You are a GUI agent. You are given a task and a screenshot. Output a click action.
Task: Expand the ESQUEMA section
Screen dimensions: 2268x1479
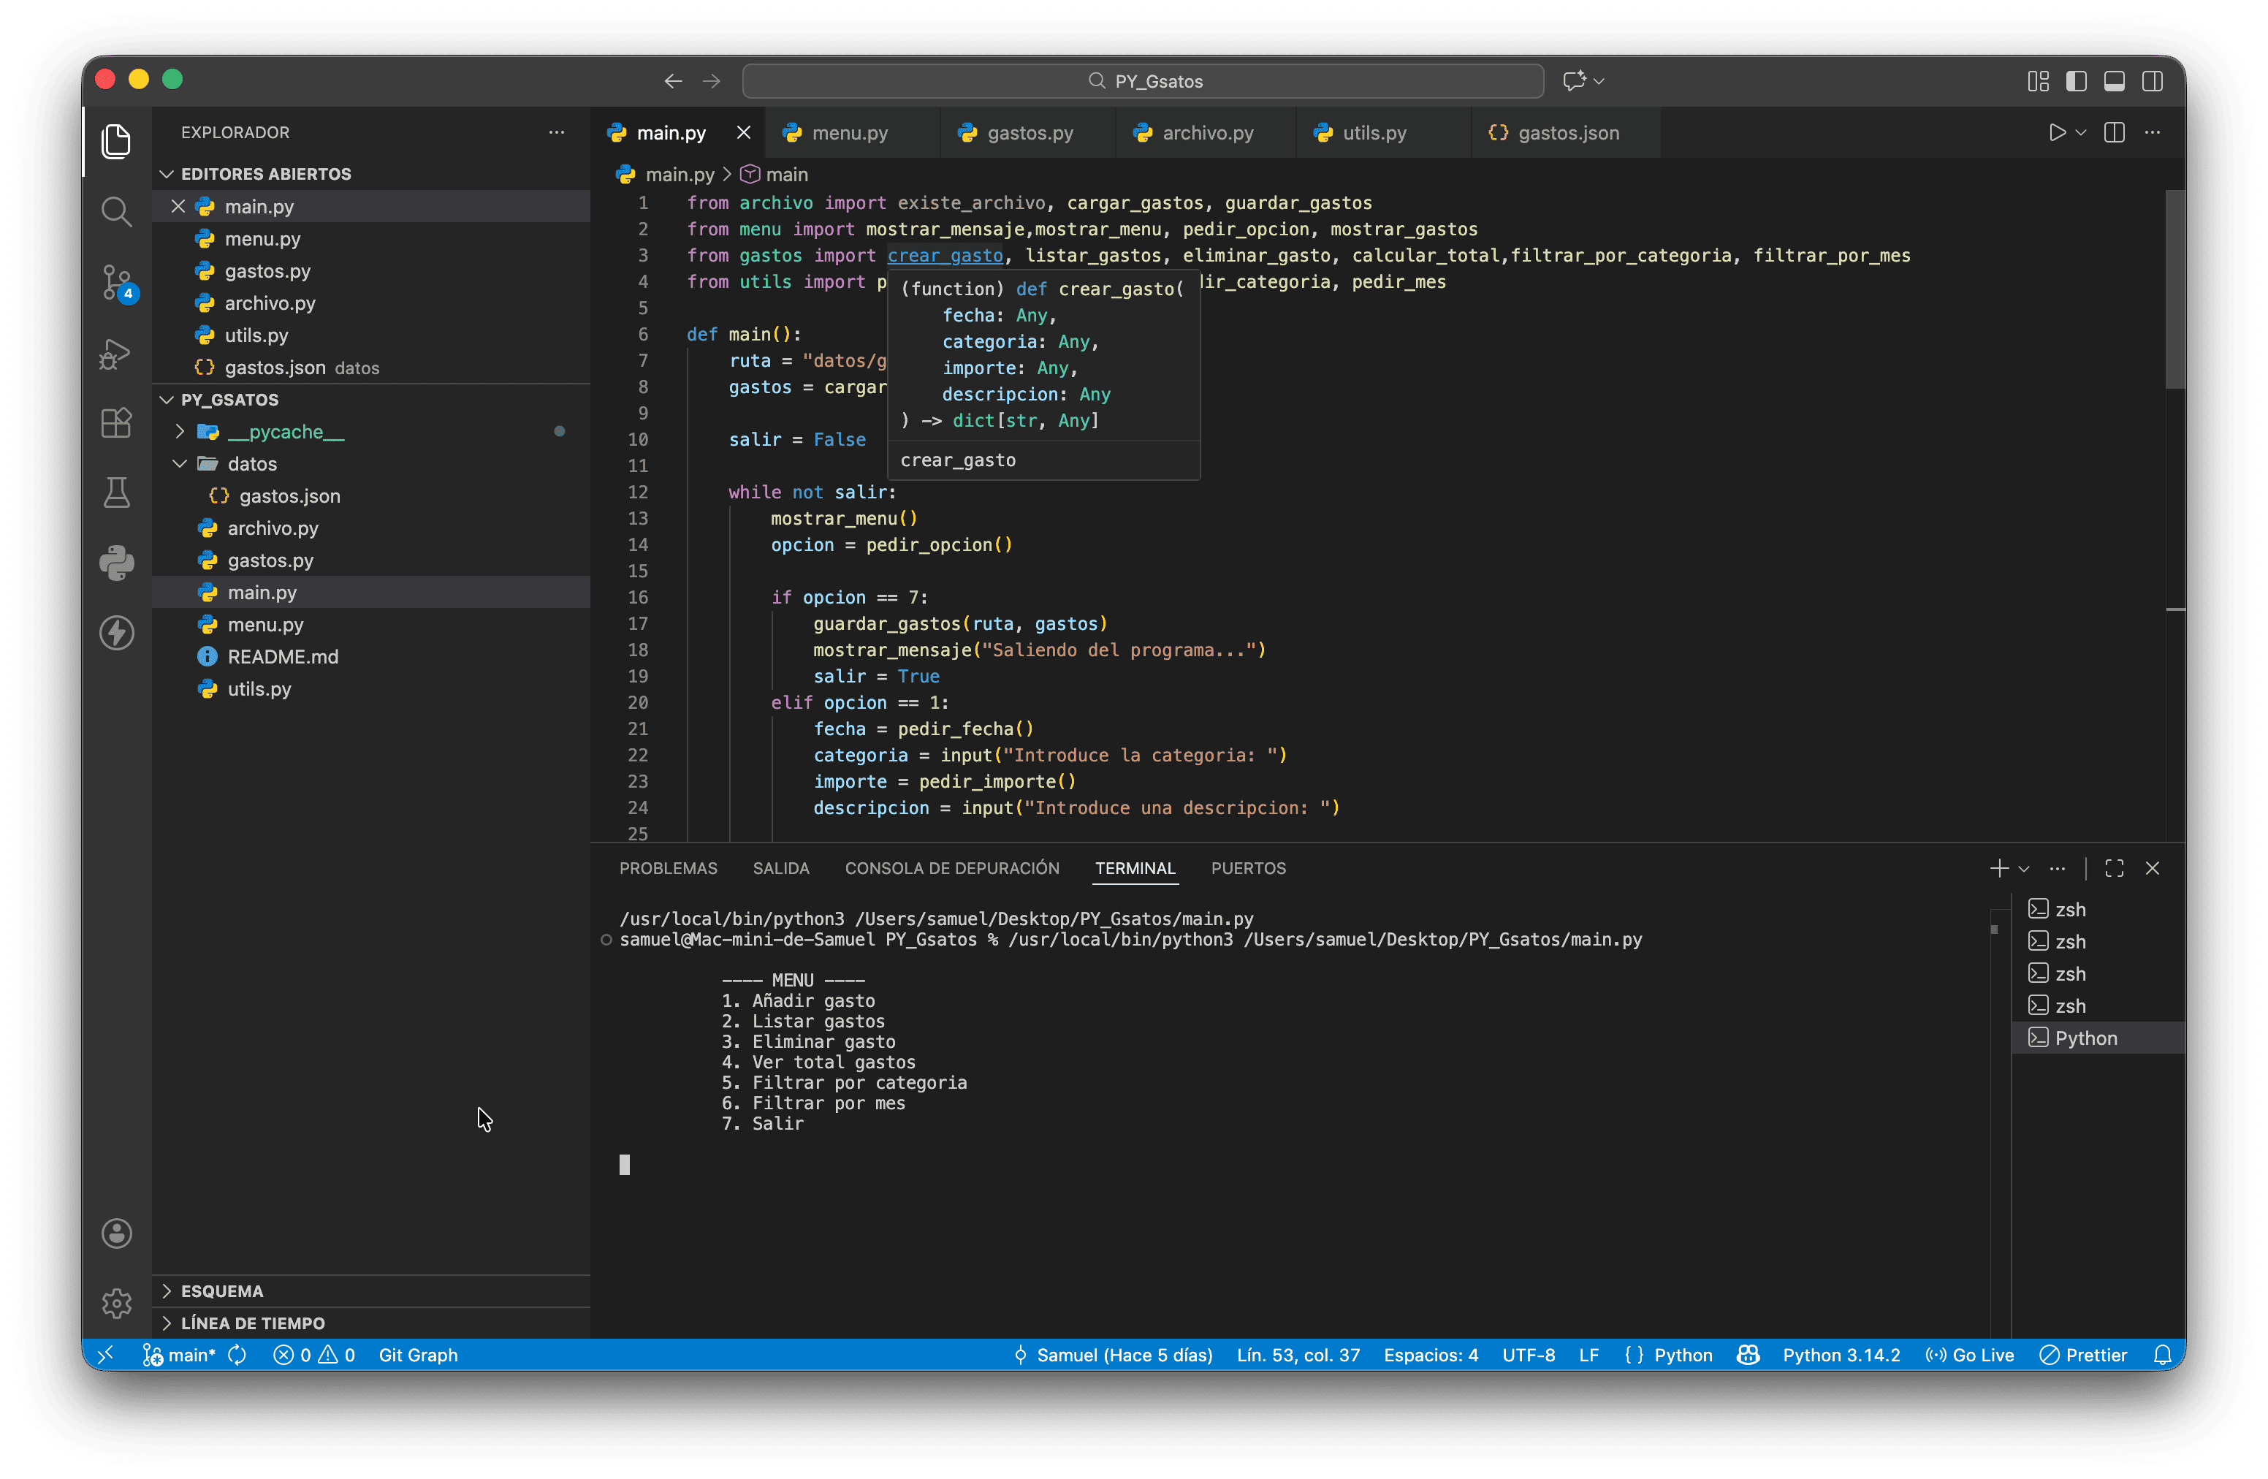[x=222, y=1290]
